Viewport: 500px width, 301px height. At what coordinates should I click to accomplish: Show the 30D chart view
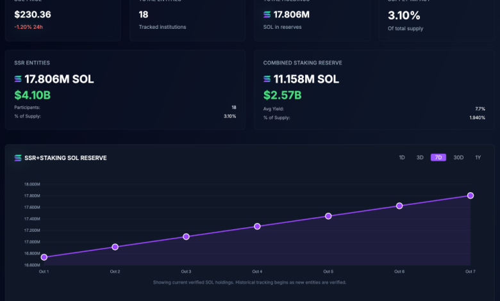point(458,158)
